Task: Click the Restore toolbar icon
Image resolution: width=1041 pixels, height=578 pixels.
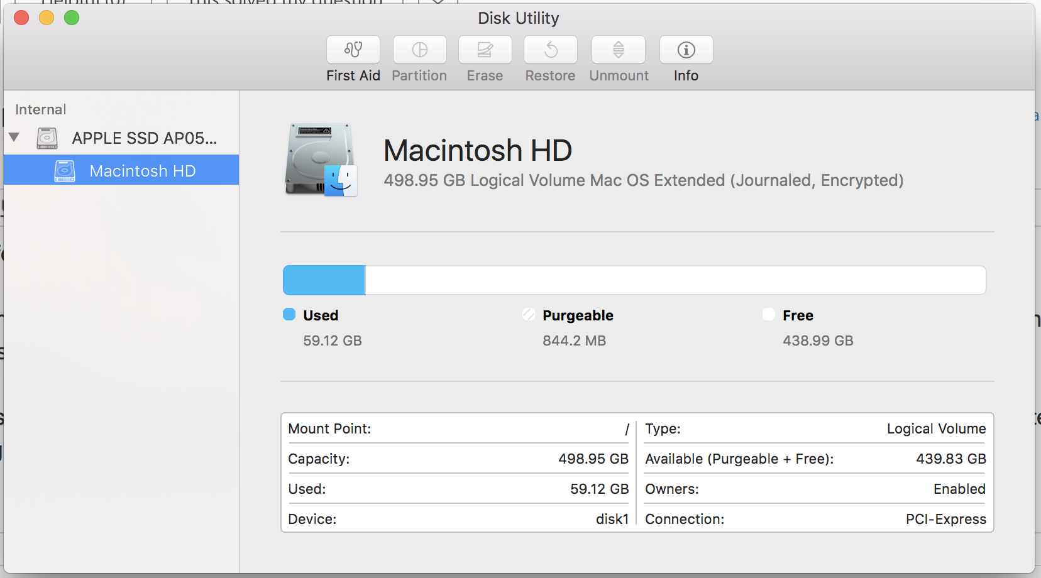Action: [551, 50]
